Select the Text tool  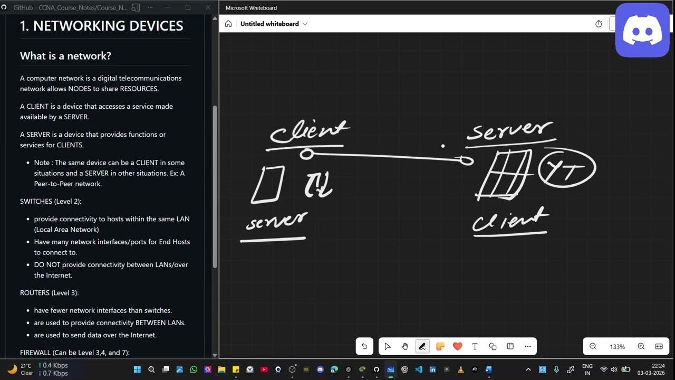point(475,346)
